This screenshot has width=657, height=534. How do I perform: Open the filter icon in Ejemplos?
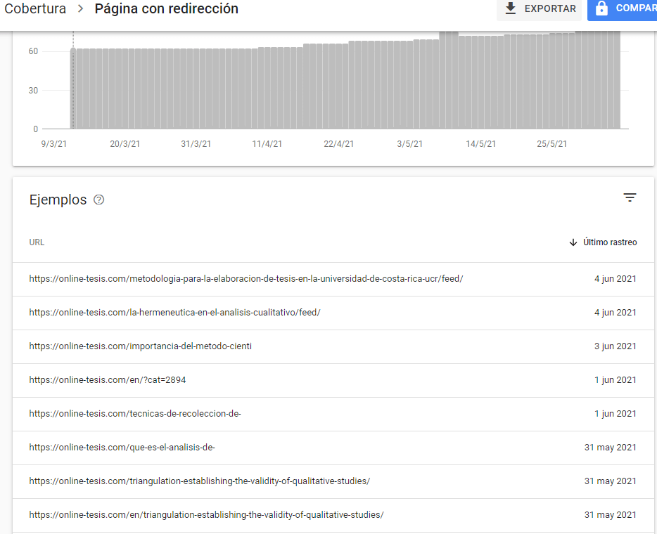(630, 197)
